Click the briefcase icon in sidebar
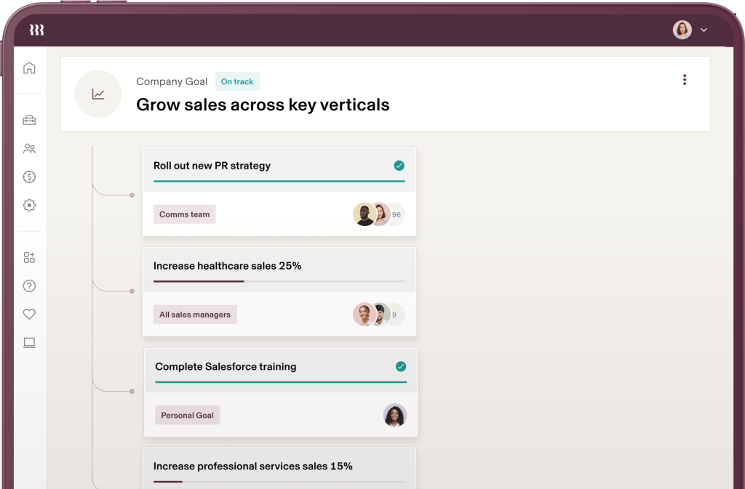The height and width of the screenshot is (489, 745). tap(29, 120)
